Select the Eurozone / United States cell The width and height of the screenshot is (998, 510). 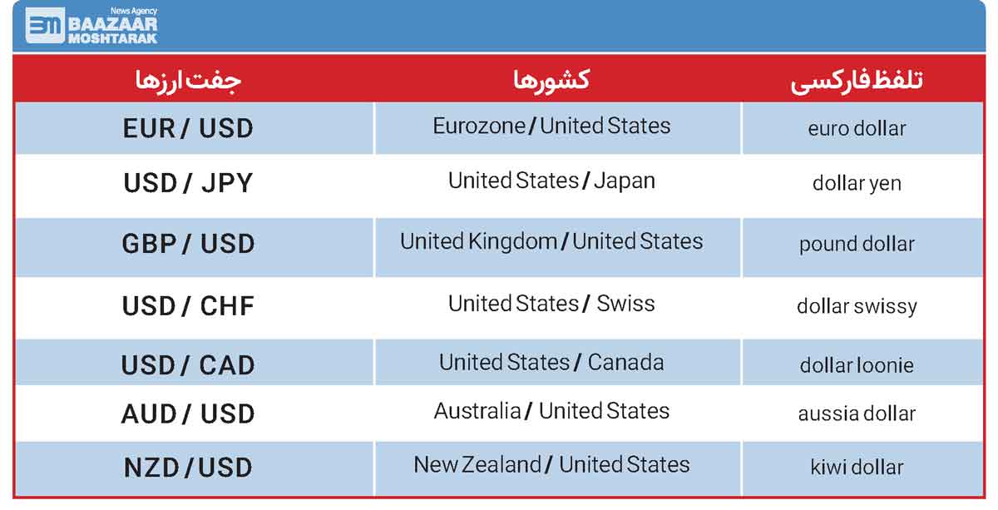coord(558,128)
